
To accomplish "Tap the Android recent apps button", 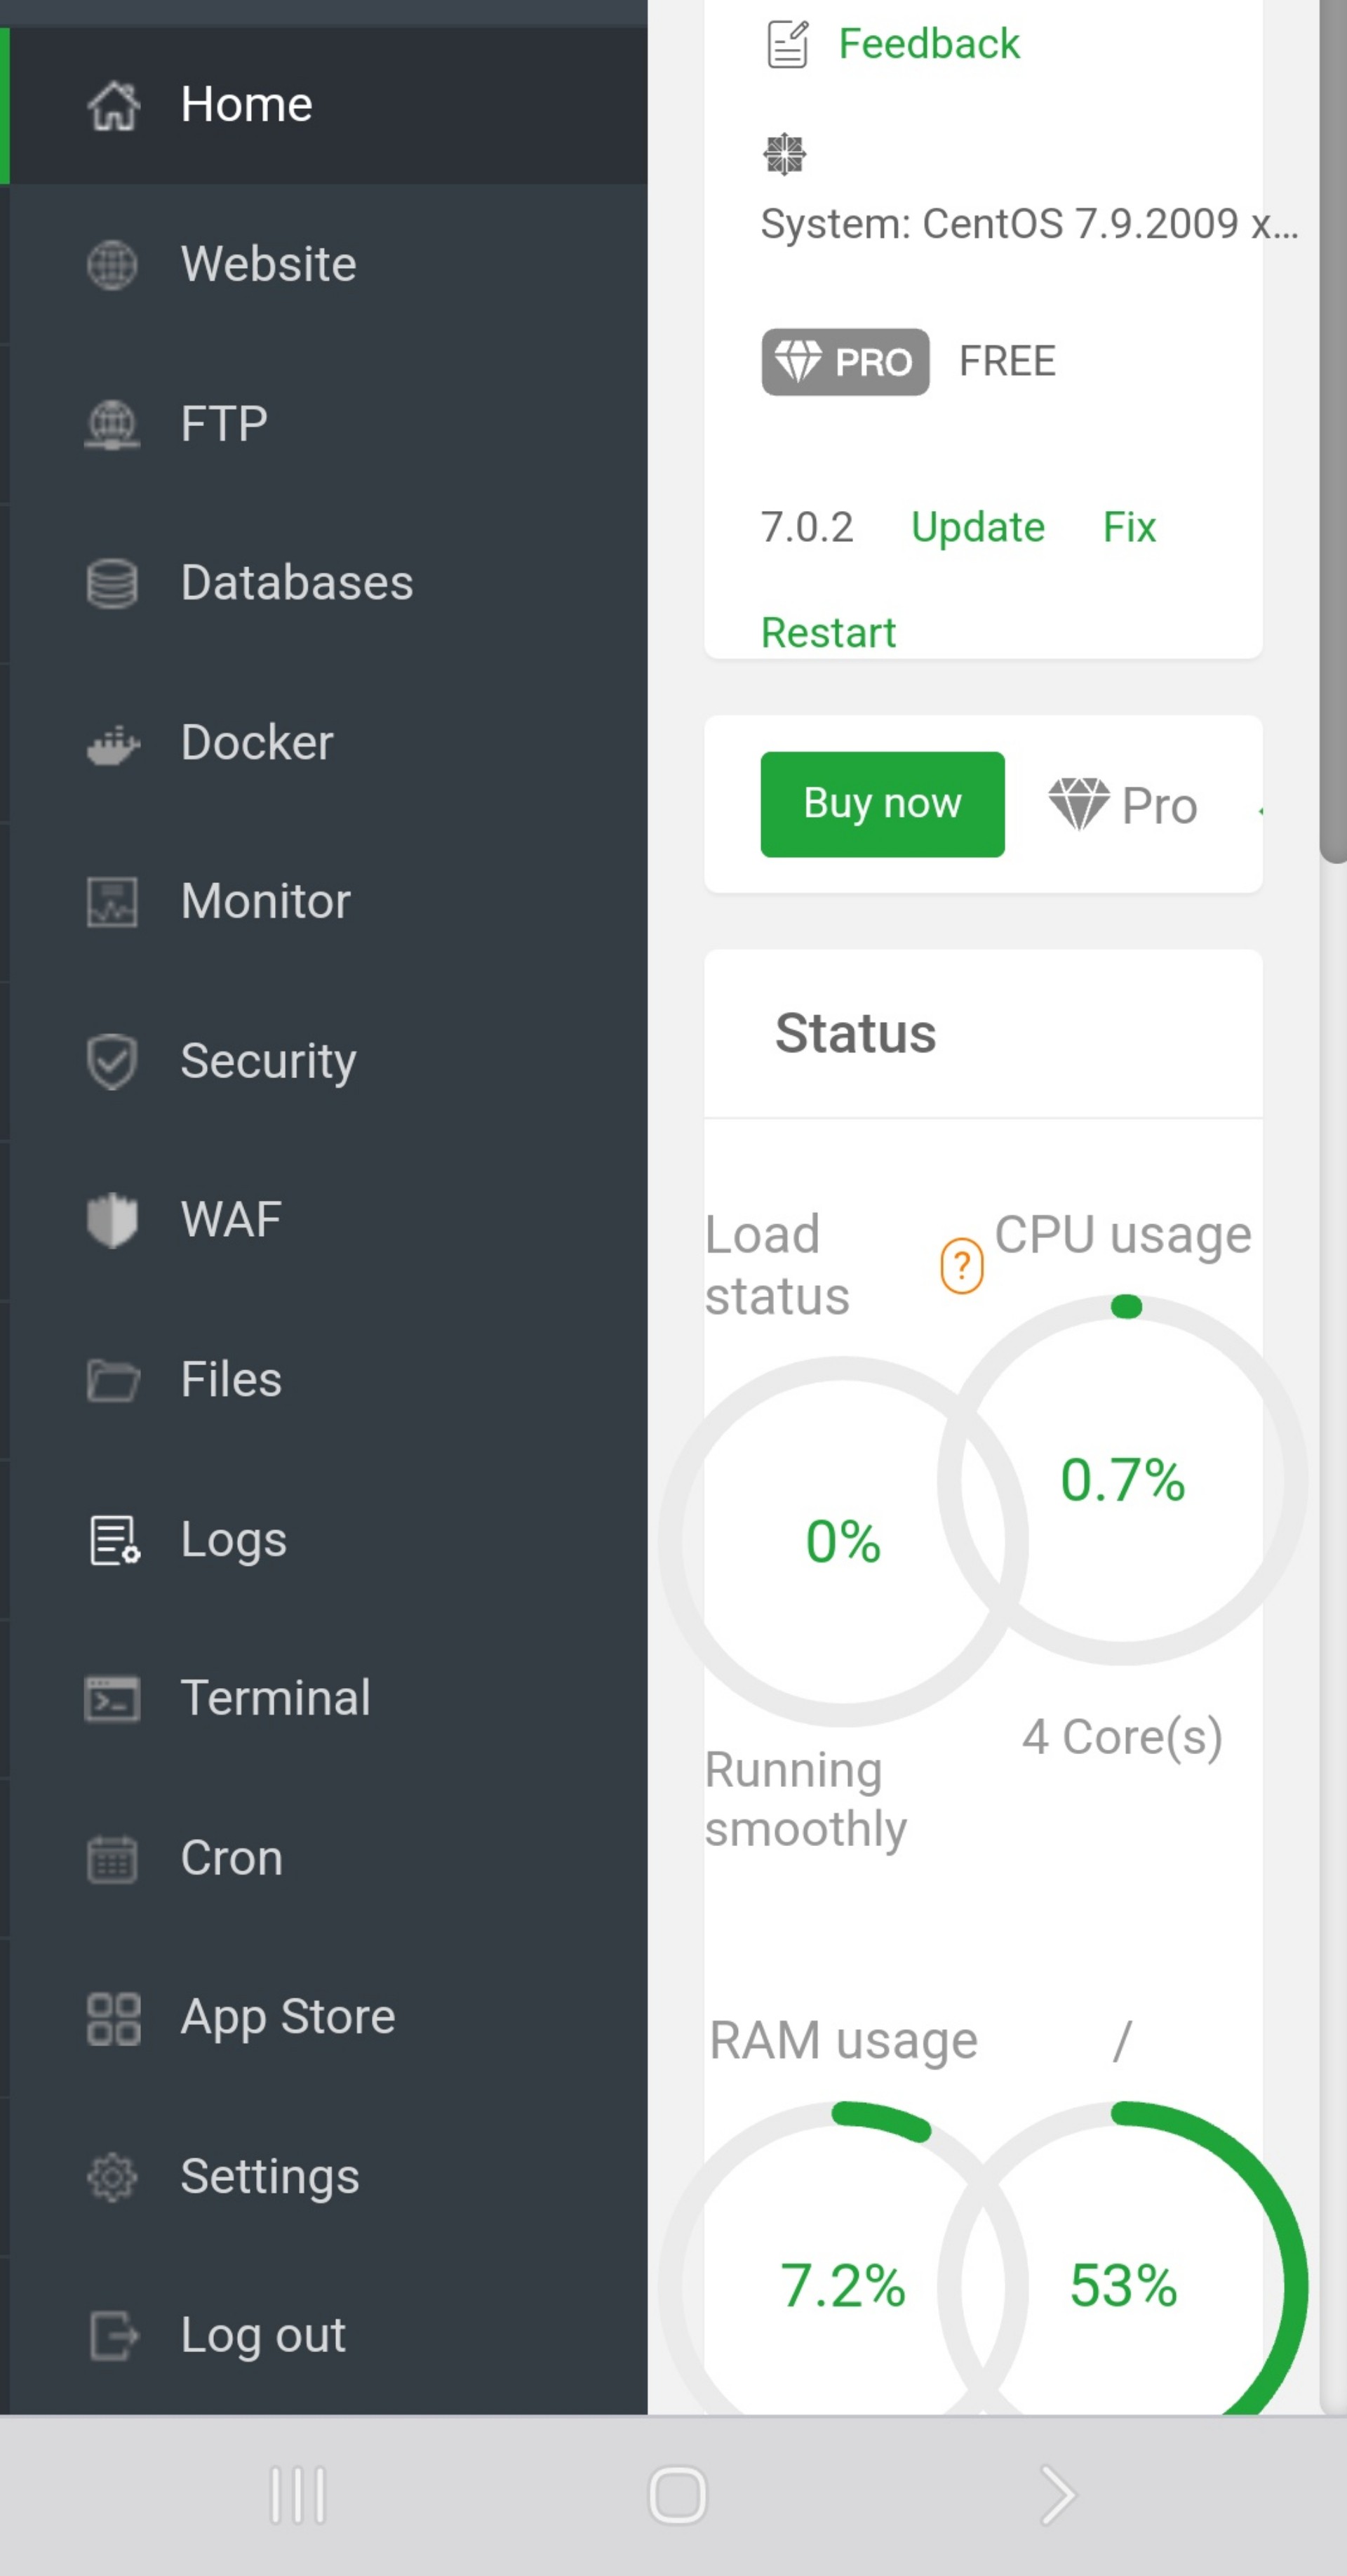I will 297,2495.
